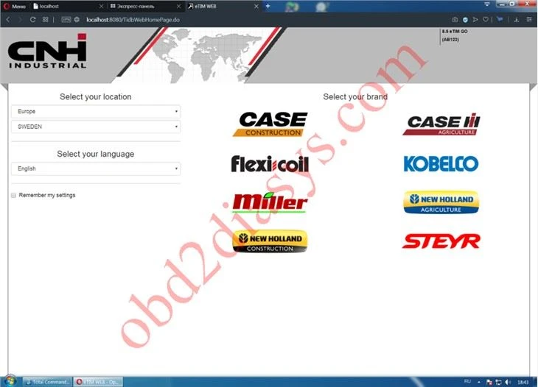Viewport: 538px width, 387px height.
Task: Open the Opera Меню menu
Action: tap(15, 6)
